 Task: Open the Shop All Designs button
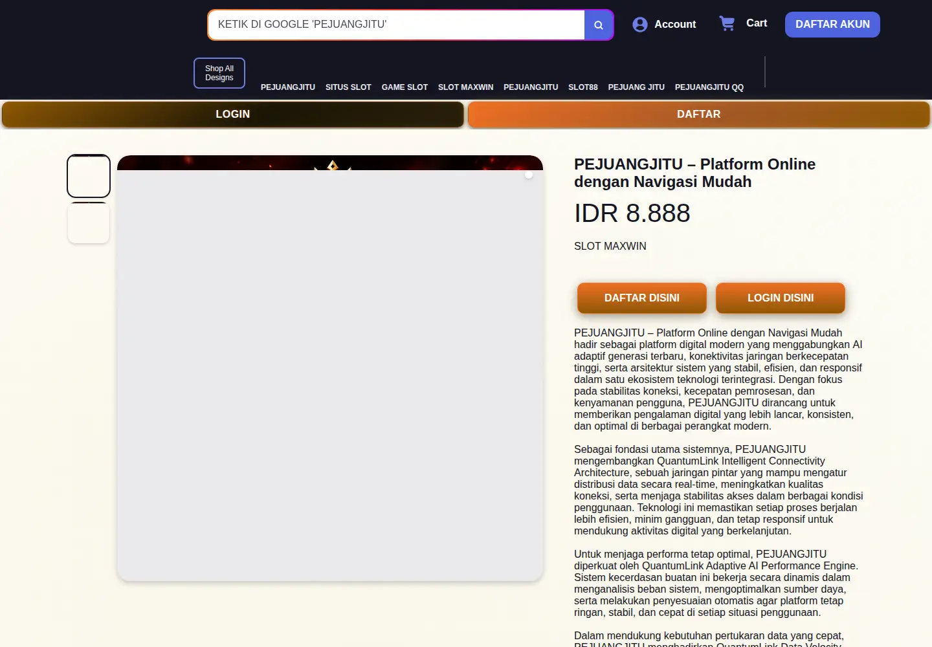pos(219,73)
